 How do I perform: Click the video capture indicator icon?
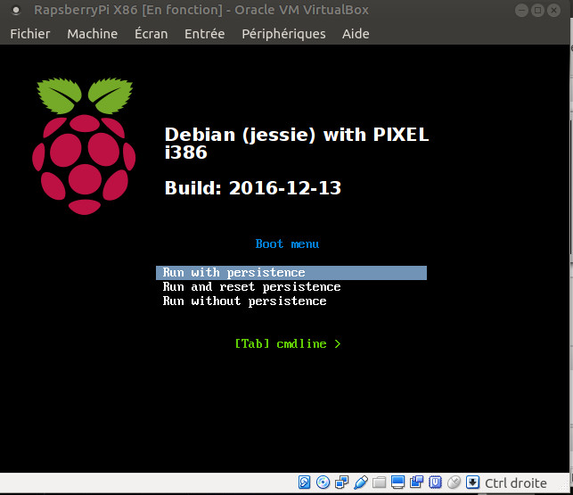[417, 483]
